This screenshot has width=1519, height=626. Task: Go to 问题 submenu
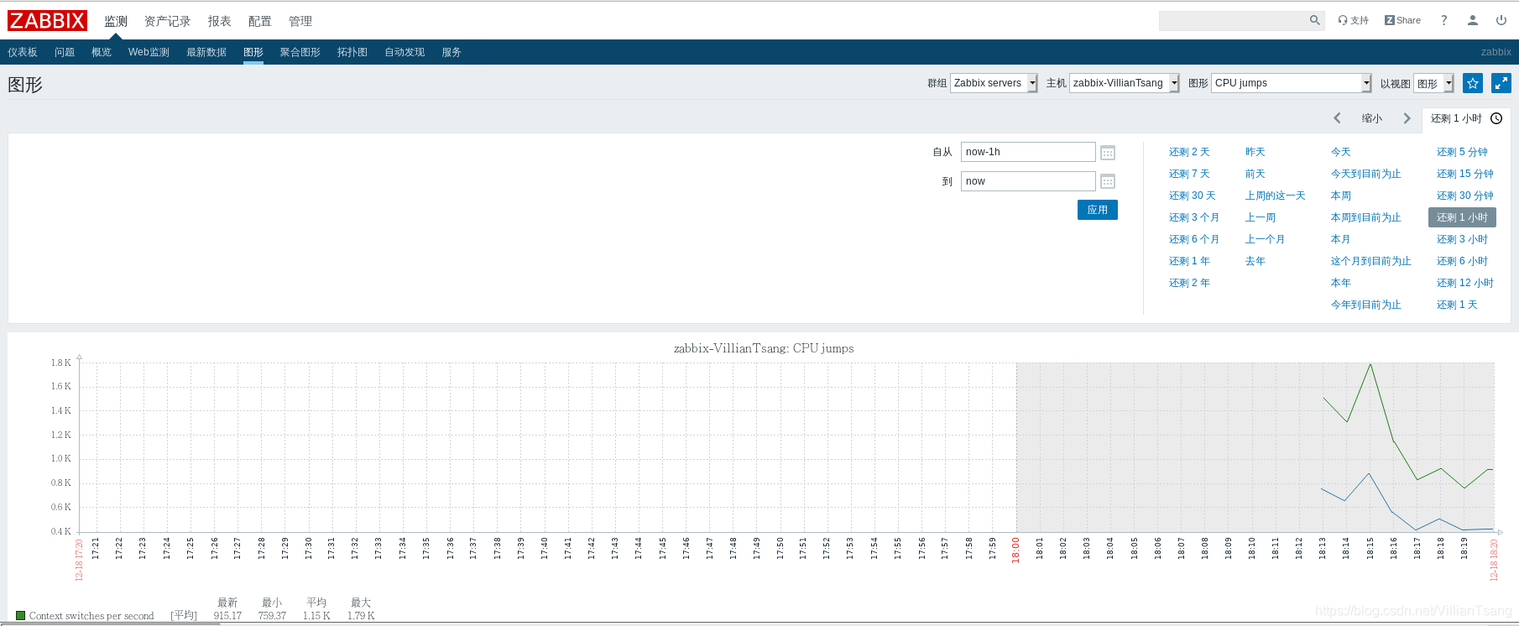[65, 52]
